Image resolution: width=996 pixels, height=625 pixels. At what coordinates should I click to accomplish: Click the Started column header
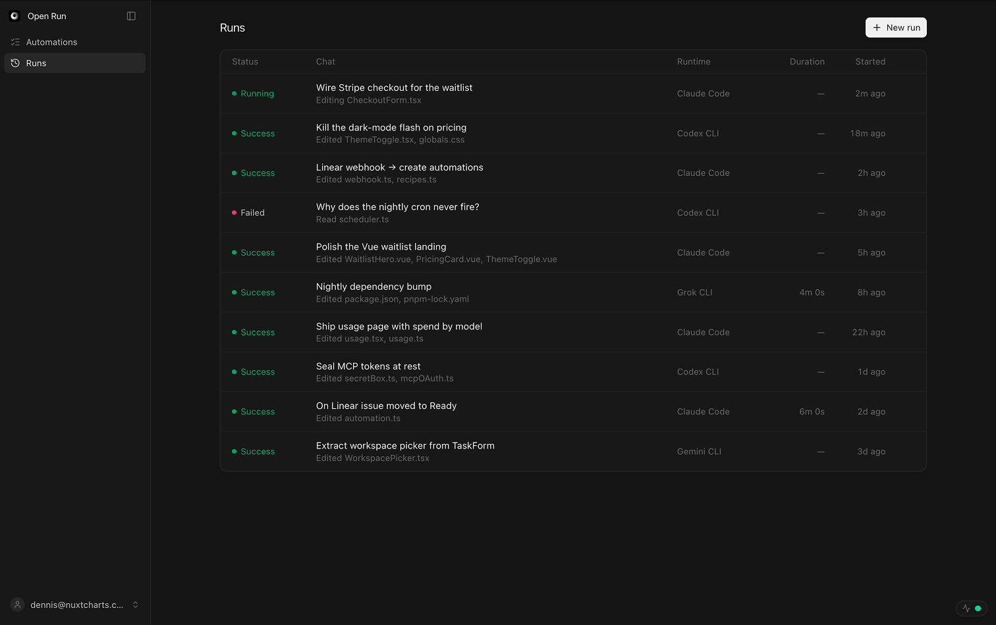click(x=870, y=62)
